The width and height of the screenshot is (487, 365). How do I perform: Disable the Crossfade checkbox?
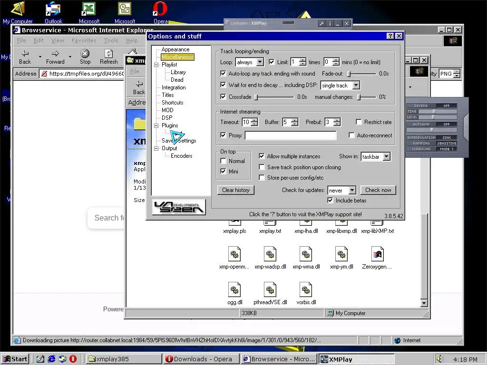(x=223, y=96)
